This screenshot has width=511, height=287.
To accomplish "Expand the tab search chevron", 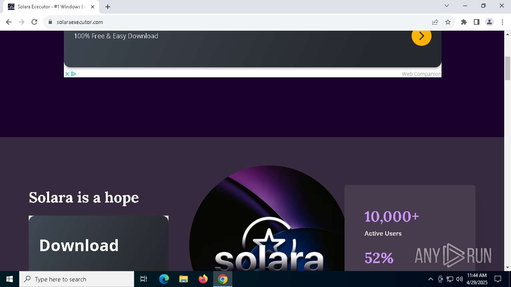I will (x=447, y=6).
